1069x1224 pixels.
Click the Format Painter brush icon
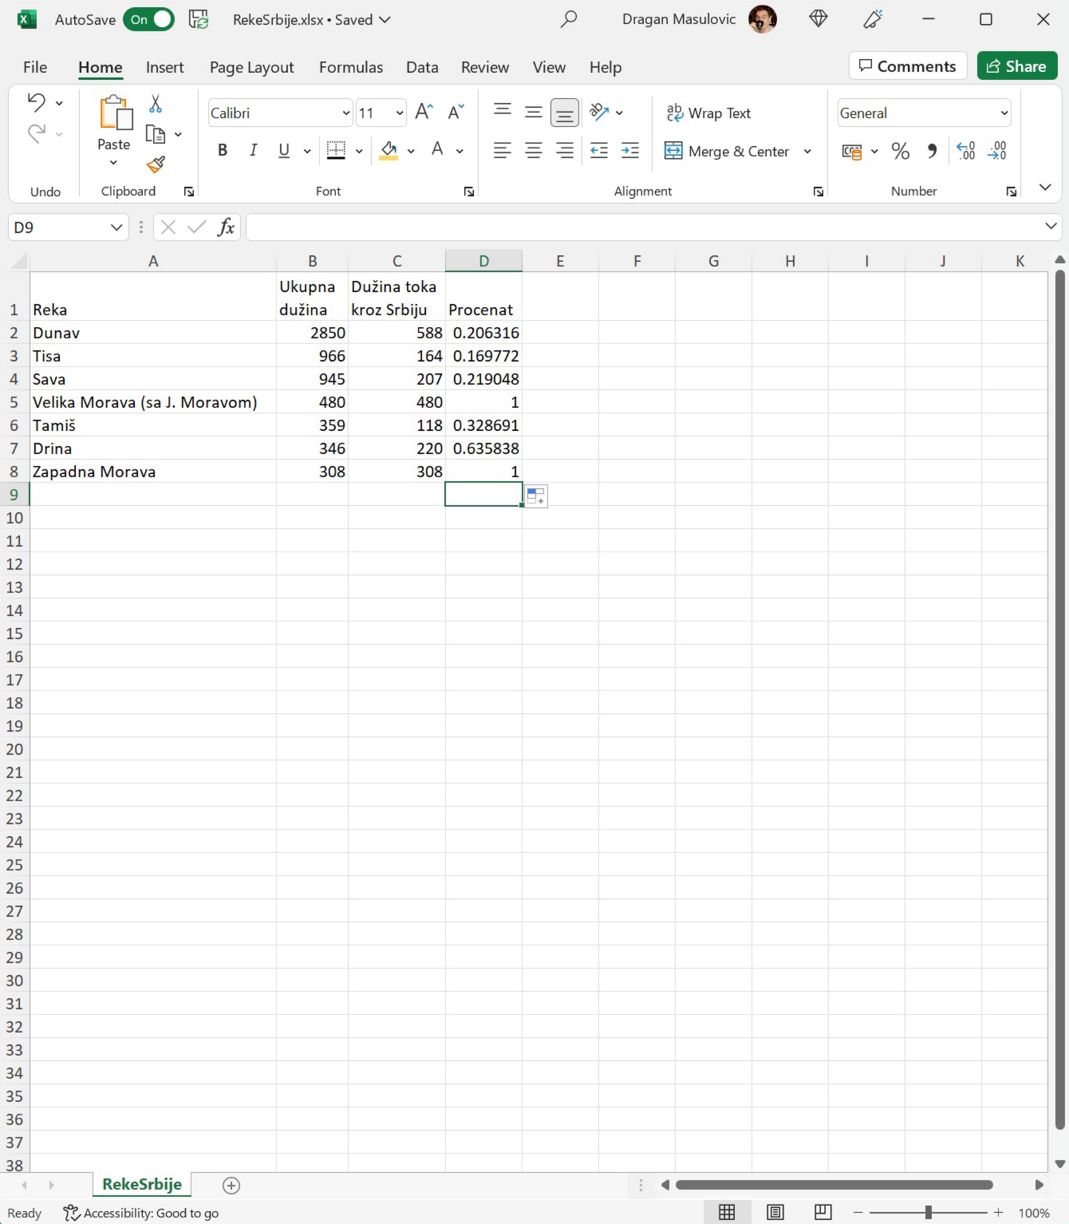tap(156, 164)
